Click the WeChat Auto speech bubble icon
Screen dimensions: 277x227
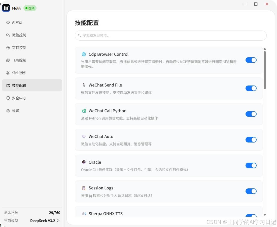click(x=84, y=136)
